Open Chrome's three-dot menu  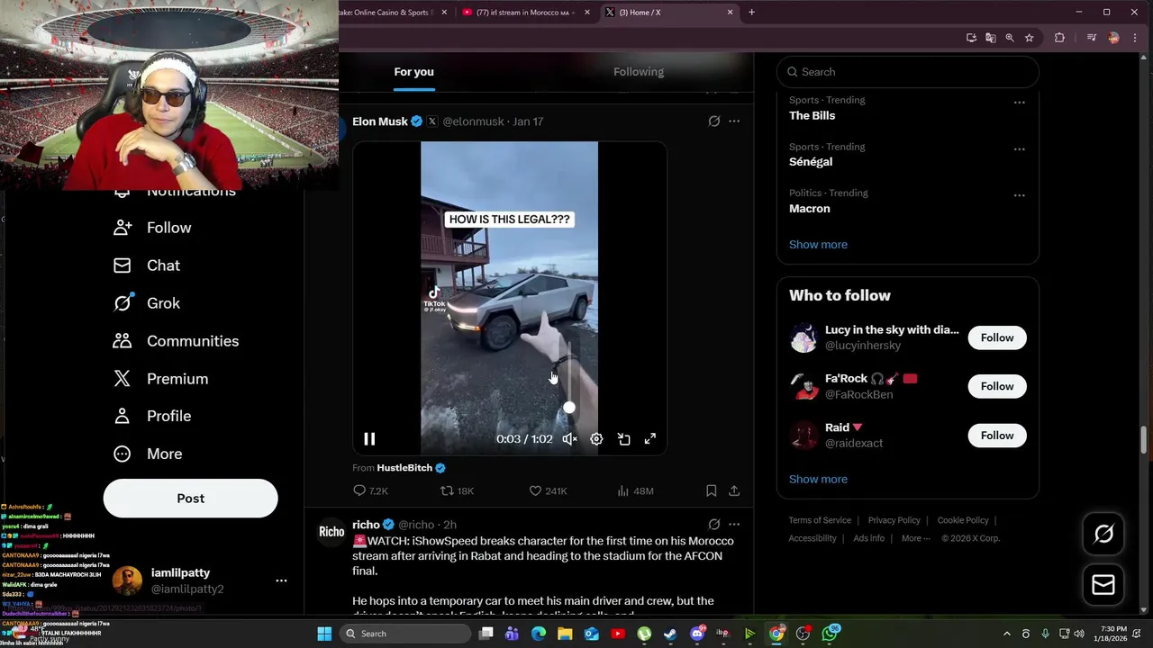pos(1135,38)
